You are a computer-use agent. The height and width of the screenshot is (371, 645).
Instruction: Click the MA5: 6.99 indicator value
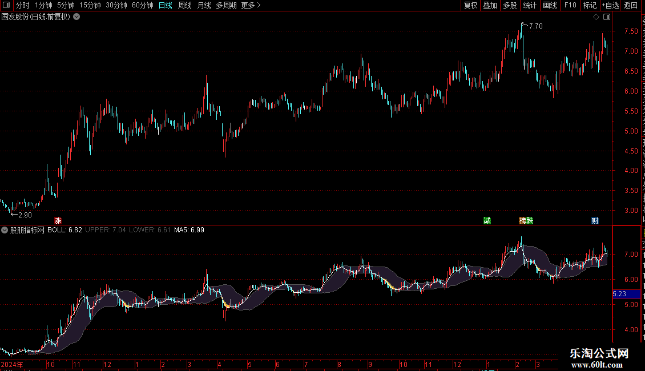(190, 231)
